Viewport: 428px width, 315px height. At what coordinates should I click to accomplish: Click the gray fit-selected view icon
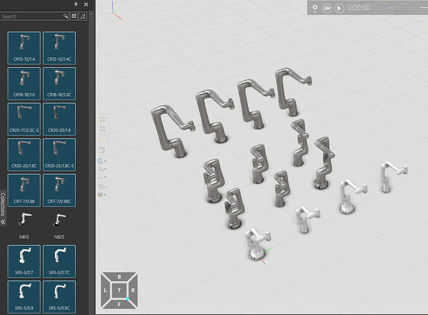coord(102,129)
